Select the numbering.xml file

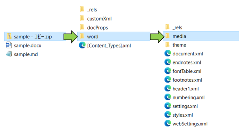coord(189,97)
